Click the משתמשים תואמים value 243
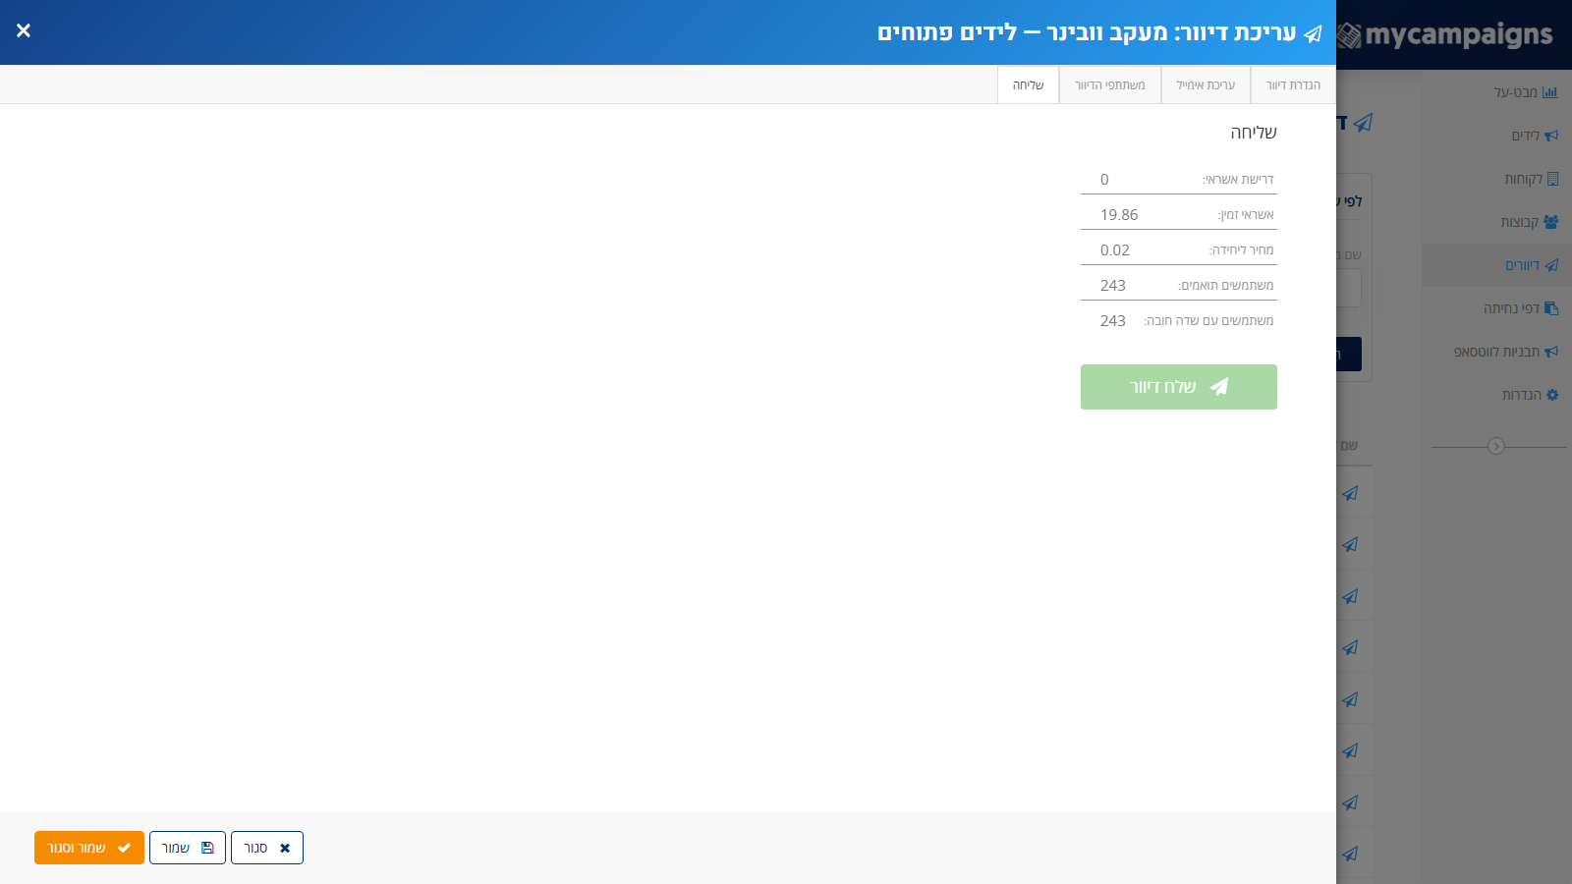Viewport: 1572px width, 884px height. tap(1113, 286)
